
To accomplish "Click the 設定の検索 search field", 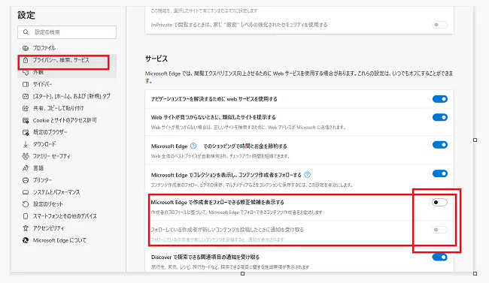I will [67, 32].
